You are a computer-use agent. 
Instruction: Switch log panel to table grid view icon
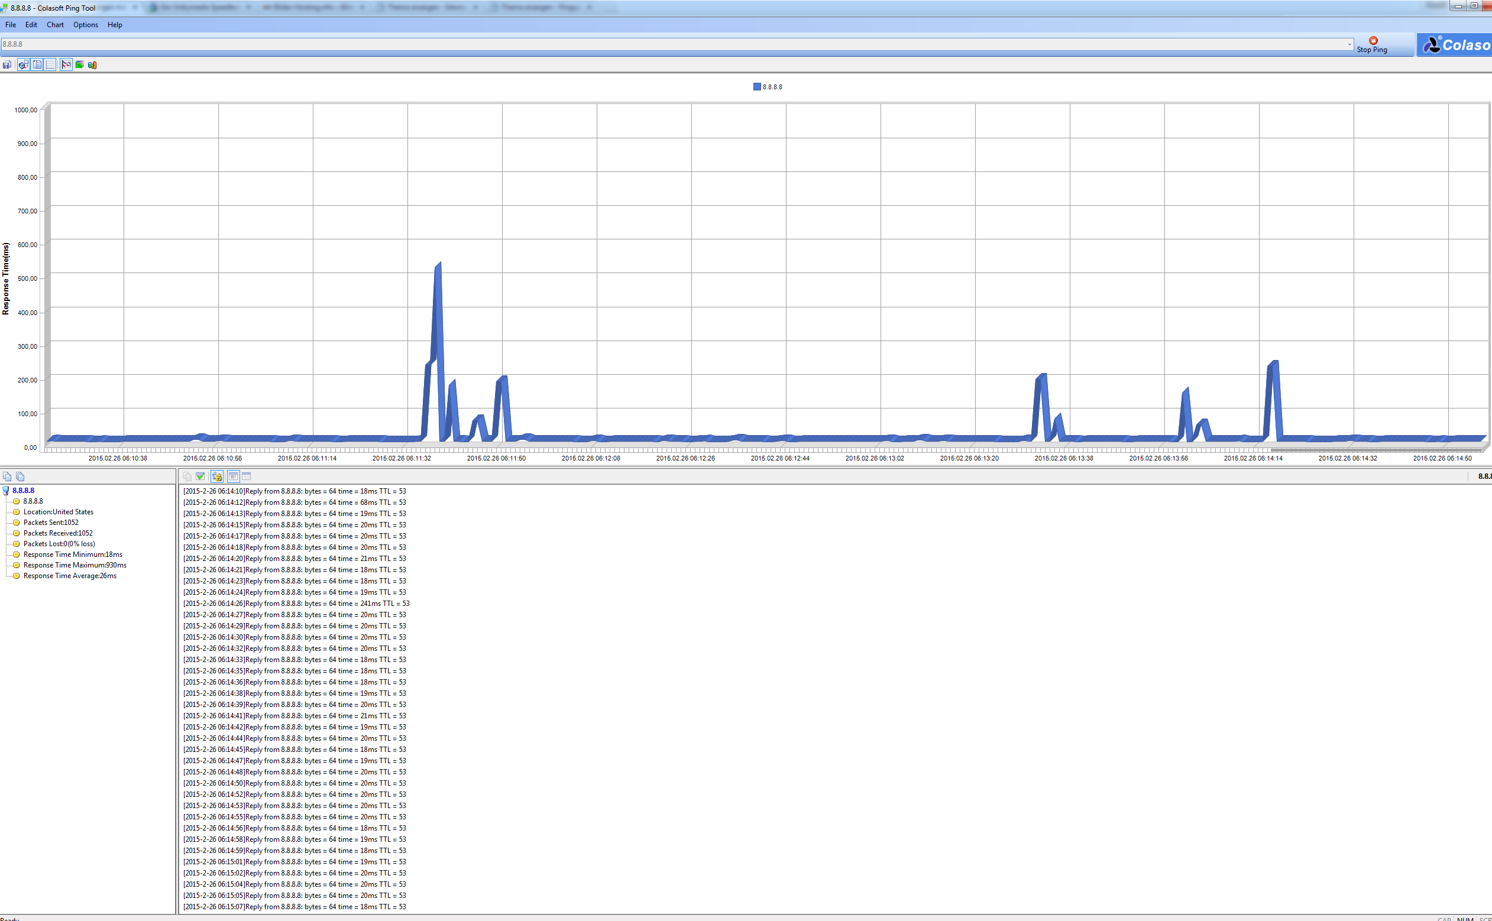(x=246, y=476)
